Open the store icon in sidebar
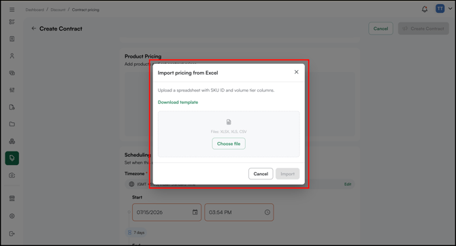The width and height of the screenshot is (456, 246). tap(12, 198)
